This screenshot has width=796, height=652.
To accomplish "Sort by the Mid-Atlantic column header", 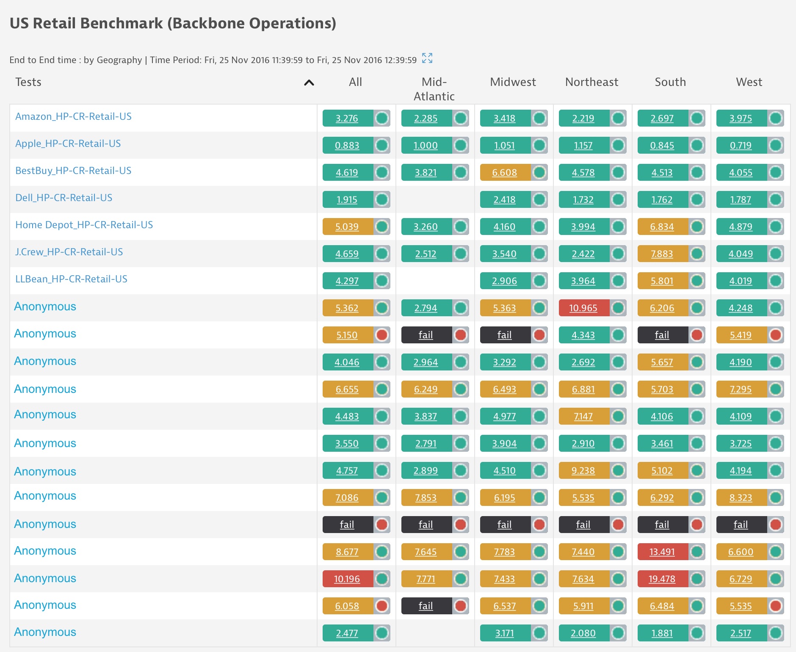I will tap(434, 89).
